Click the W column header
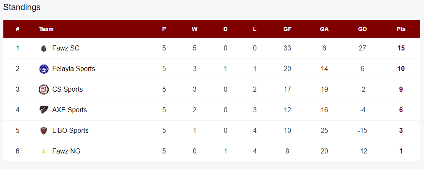This screenshot has height=169, width=424. (195, 29)
